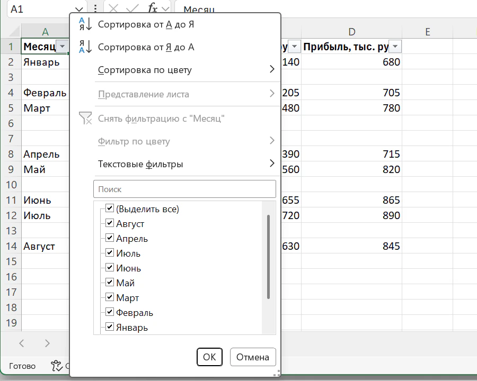The image size is (477, 381).
Task: Select column D header
Action: tap(352, 32)
